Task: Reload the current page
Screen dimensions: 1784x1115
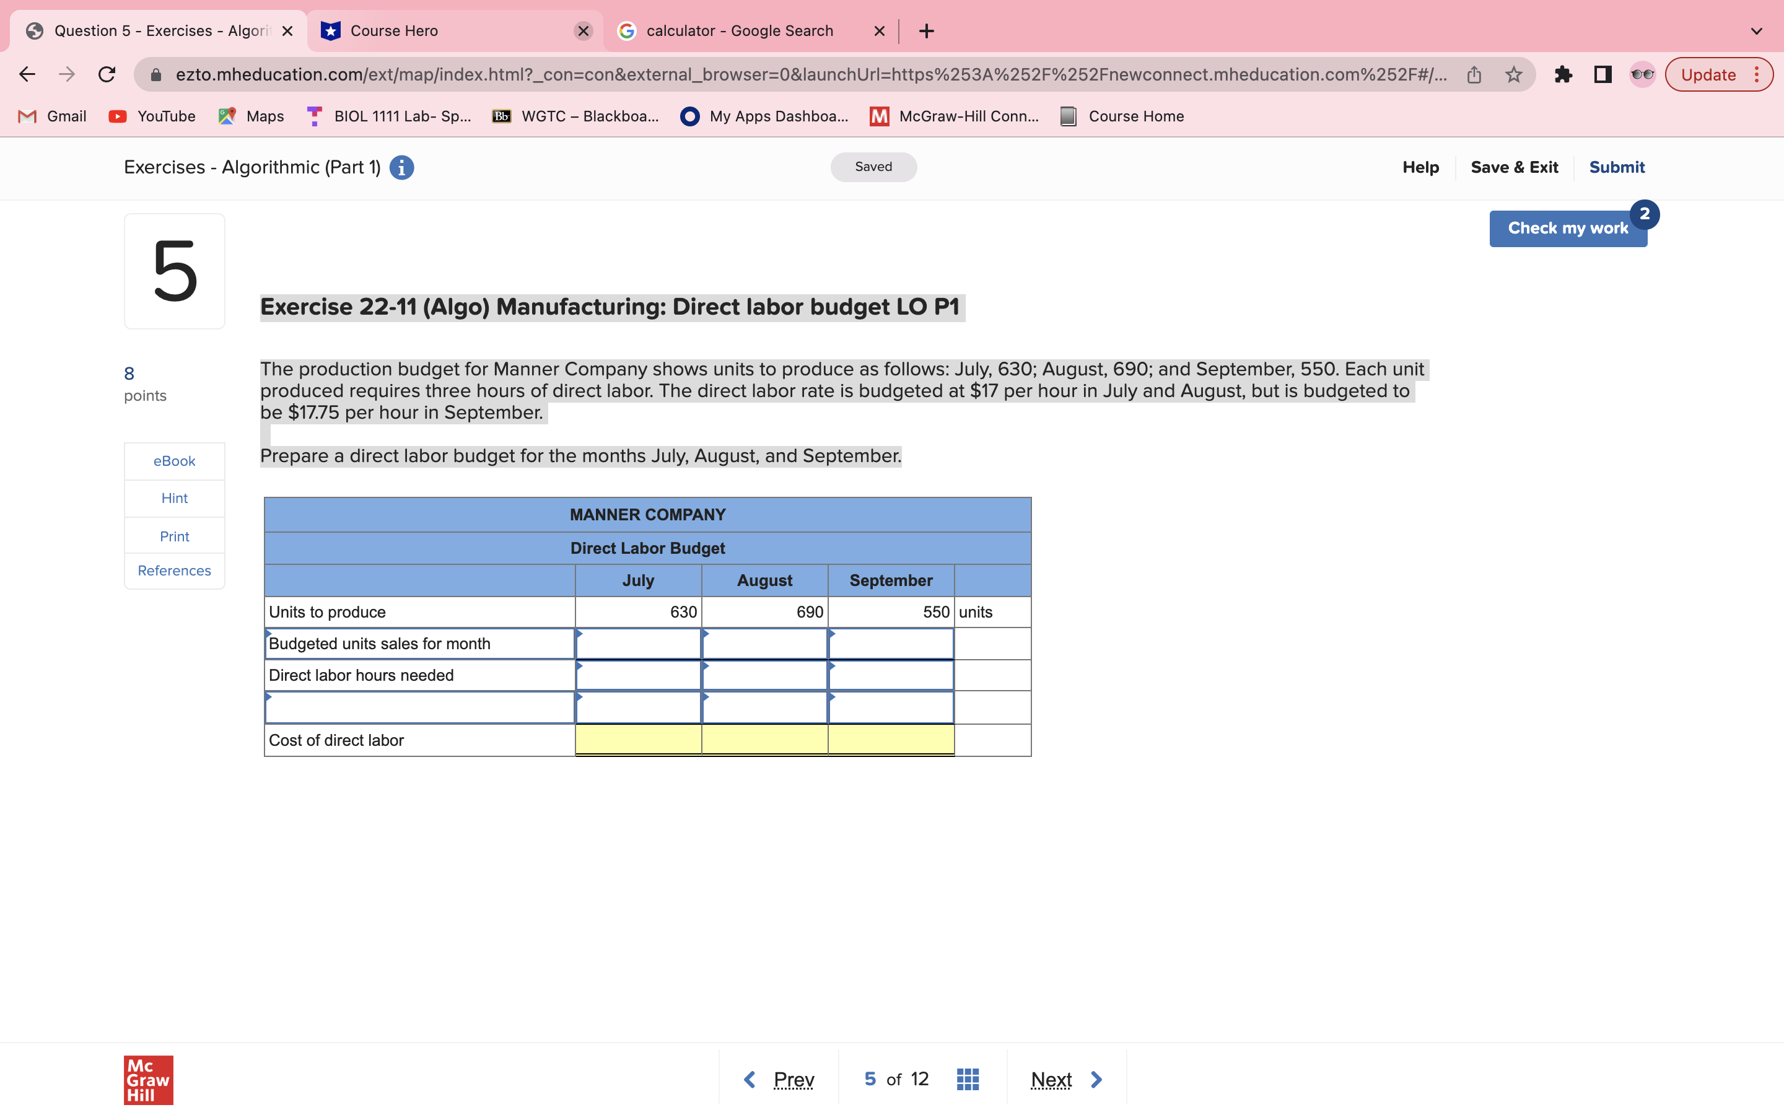Action: (107, 74)
